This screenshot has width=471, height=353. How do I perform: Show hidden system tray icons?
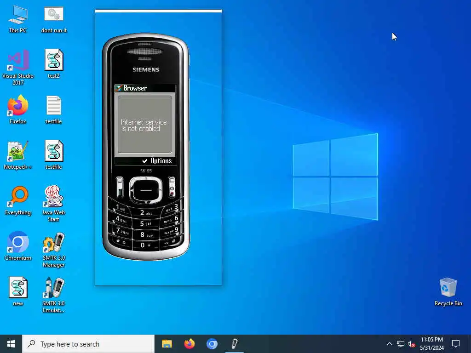click(x=389, y=344)
